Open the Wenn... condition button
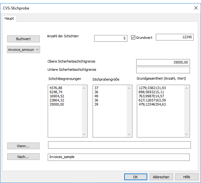This screenshot has width=201, height=183. pos(23,146)
